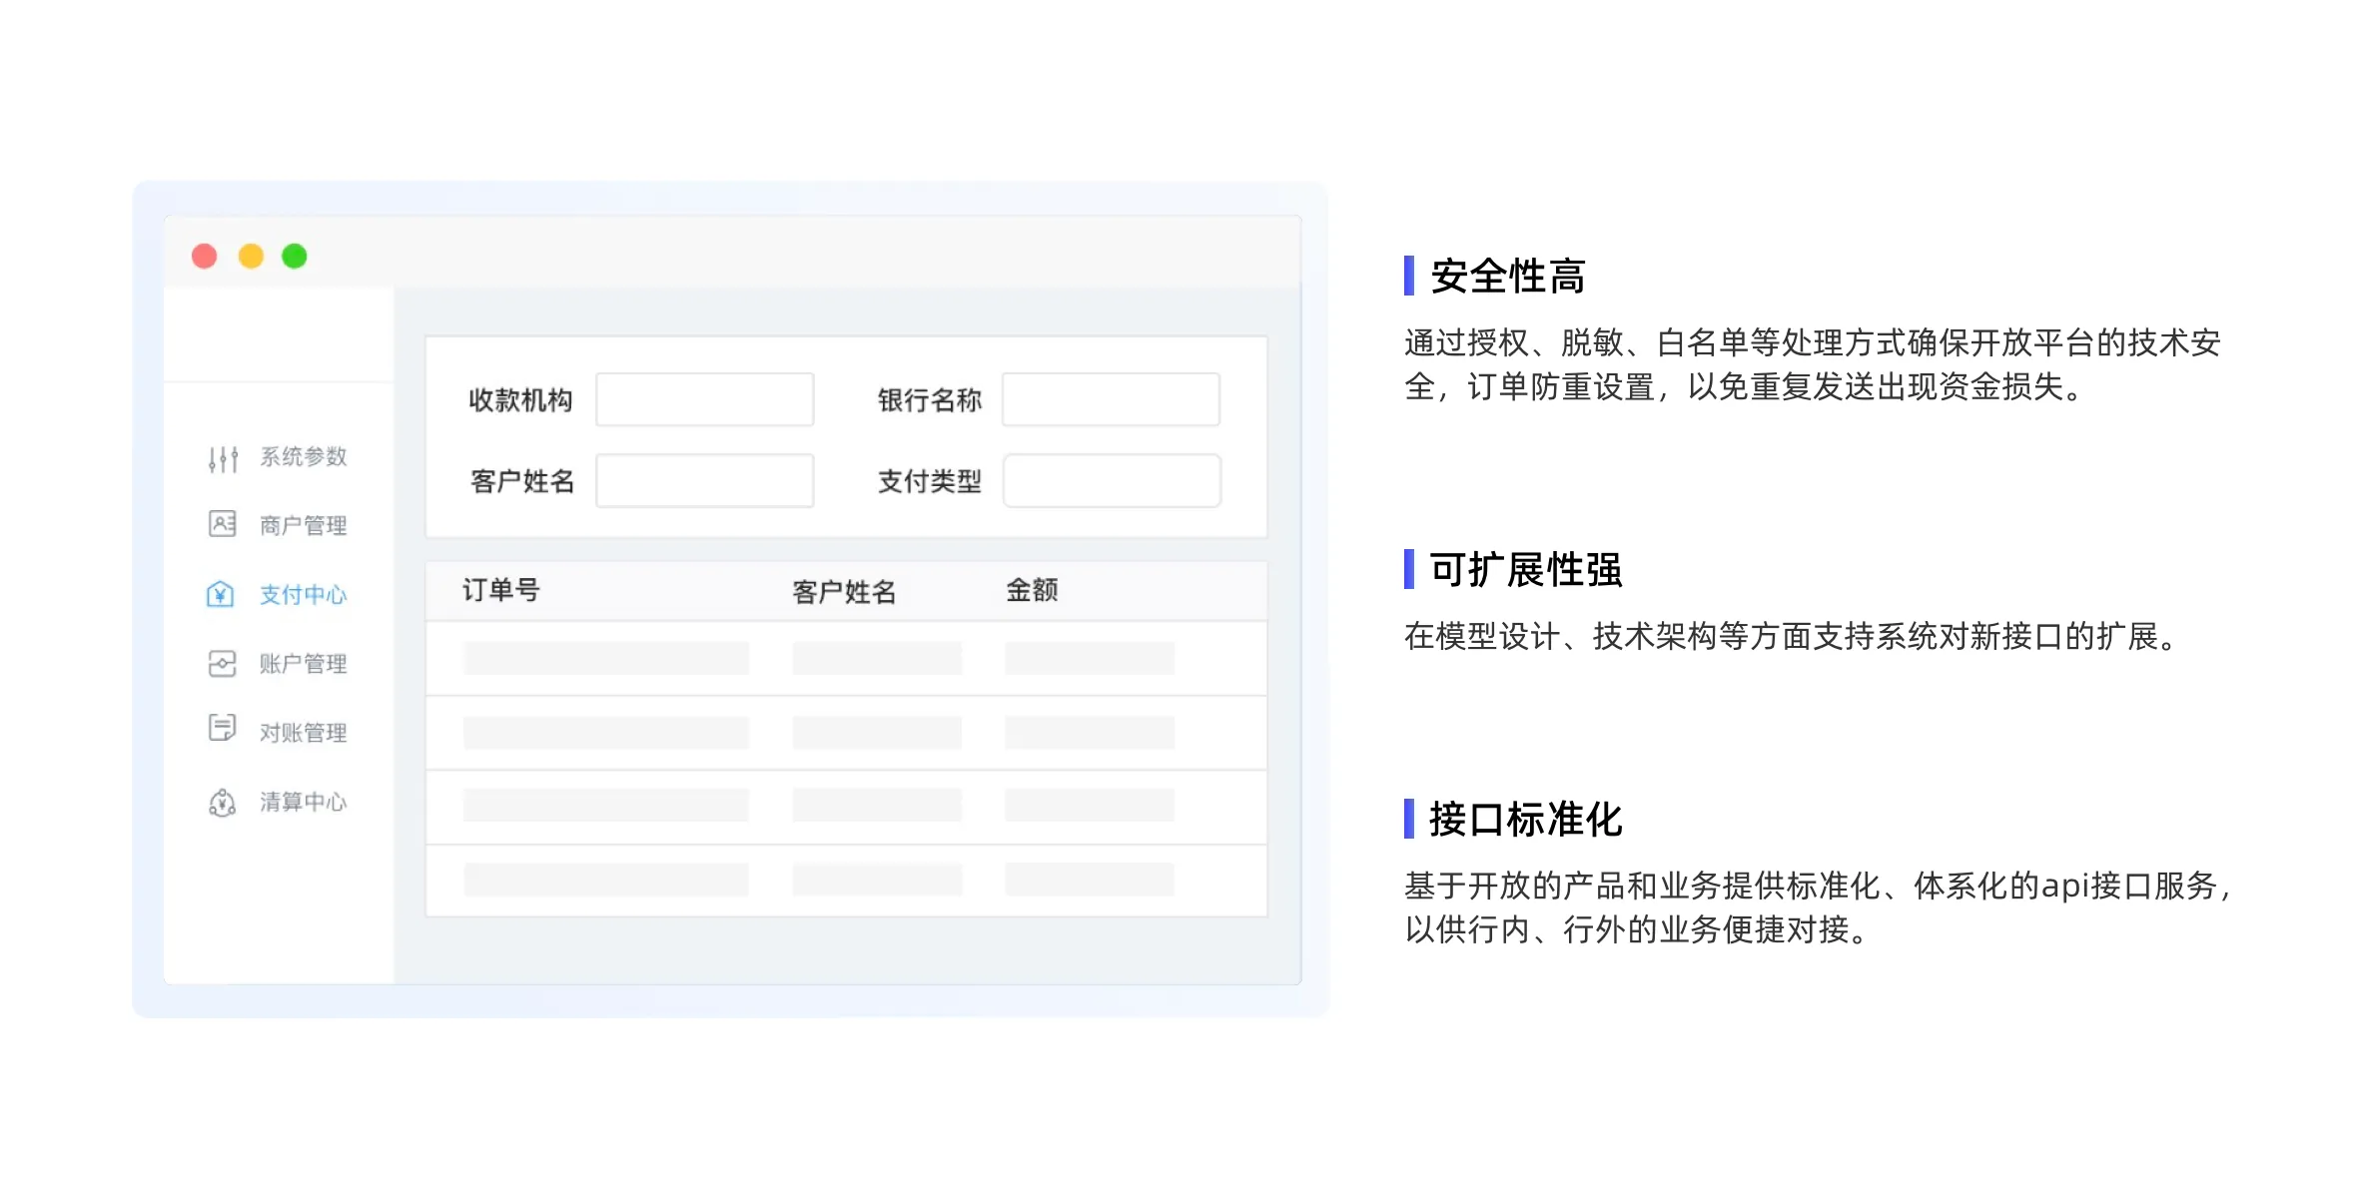The image size is (2357, 1198).
Task: Click the red window dot
Action: 205,257
